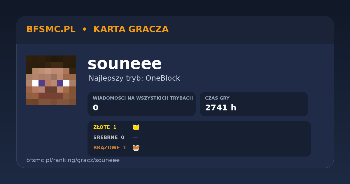
Task: Click the BRĄZOWE 1 medal label
Action: 110,148
